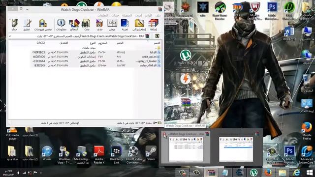Click the Firefox icon on the taskbar
The height and width of the screenshot is (177, 315).
coord(268,173)
